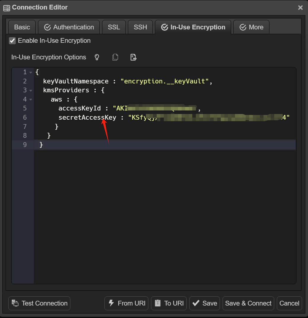This screenshot has width=308, height=318.
Task: Click the load-from-file document icon
Action: coord(133,57)
